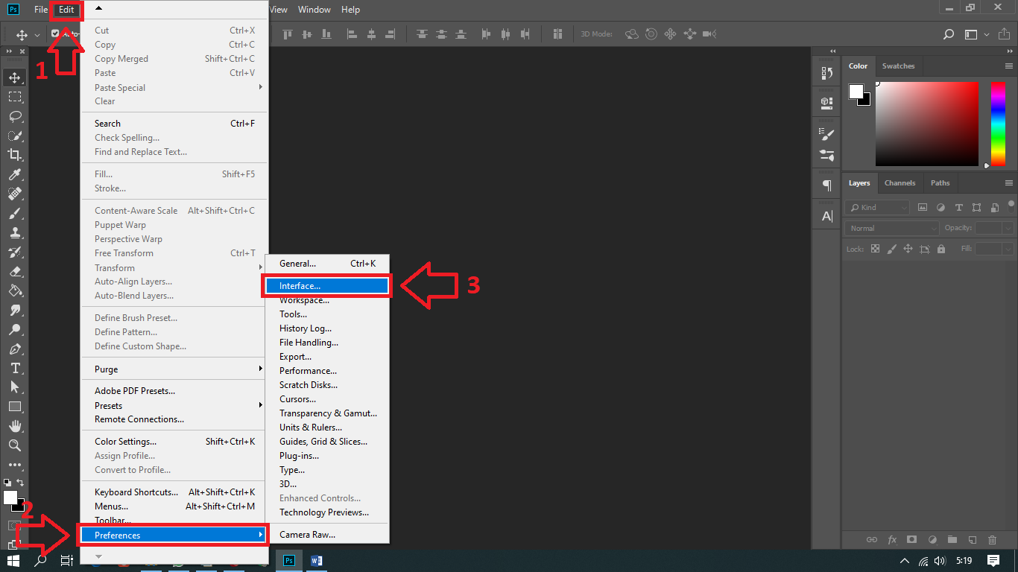Toggle the layer filtering on/off switch
The image size is (1018, 572).
click(x=1011, y=206)
